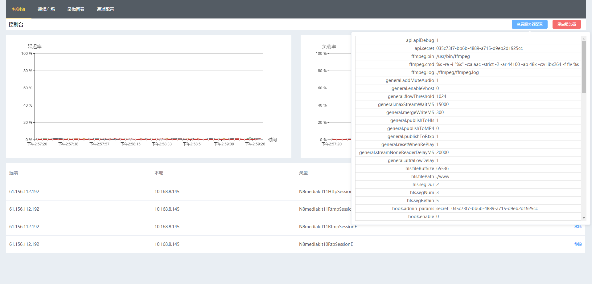The width and height of the screenshot is (592, 284).
Task: Open the 视频广场 tab
Action: click(x=46, y=9)
